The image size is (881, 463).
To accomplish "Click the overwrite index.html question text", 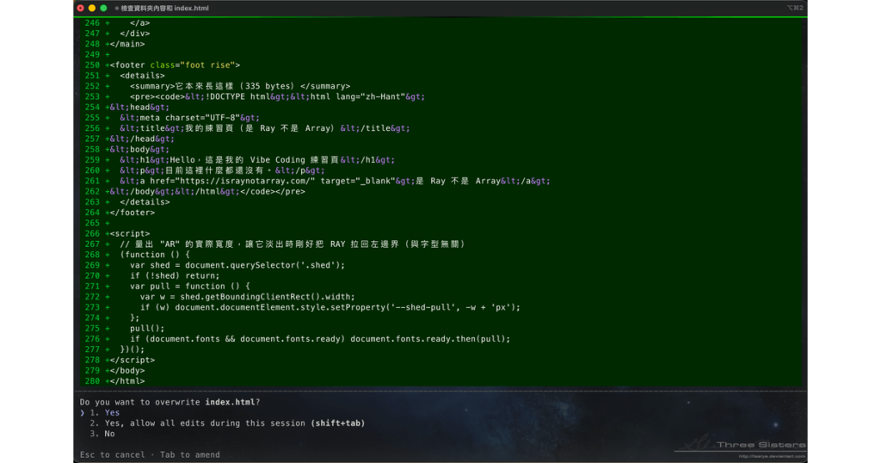I will [169, 402].
